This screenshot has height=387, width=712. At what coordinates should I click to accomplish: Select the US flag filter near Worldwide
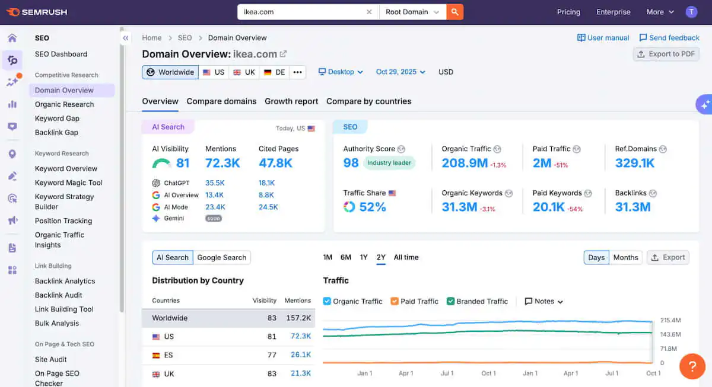click(x=213, y=72)
